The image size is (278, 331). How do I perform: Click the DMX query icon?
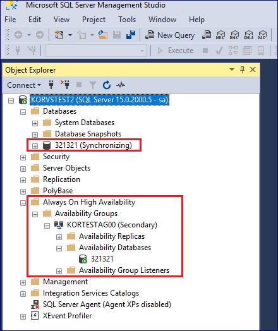[x=234, y=35]
